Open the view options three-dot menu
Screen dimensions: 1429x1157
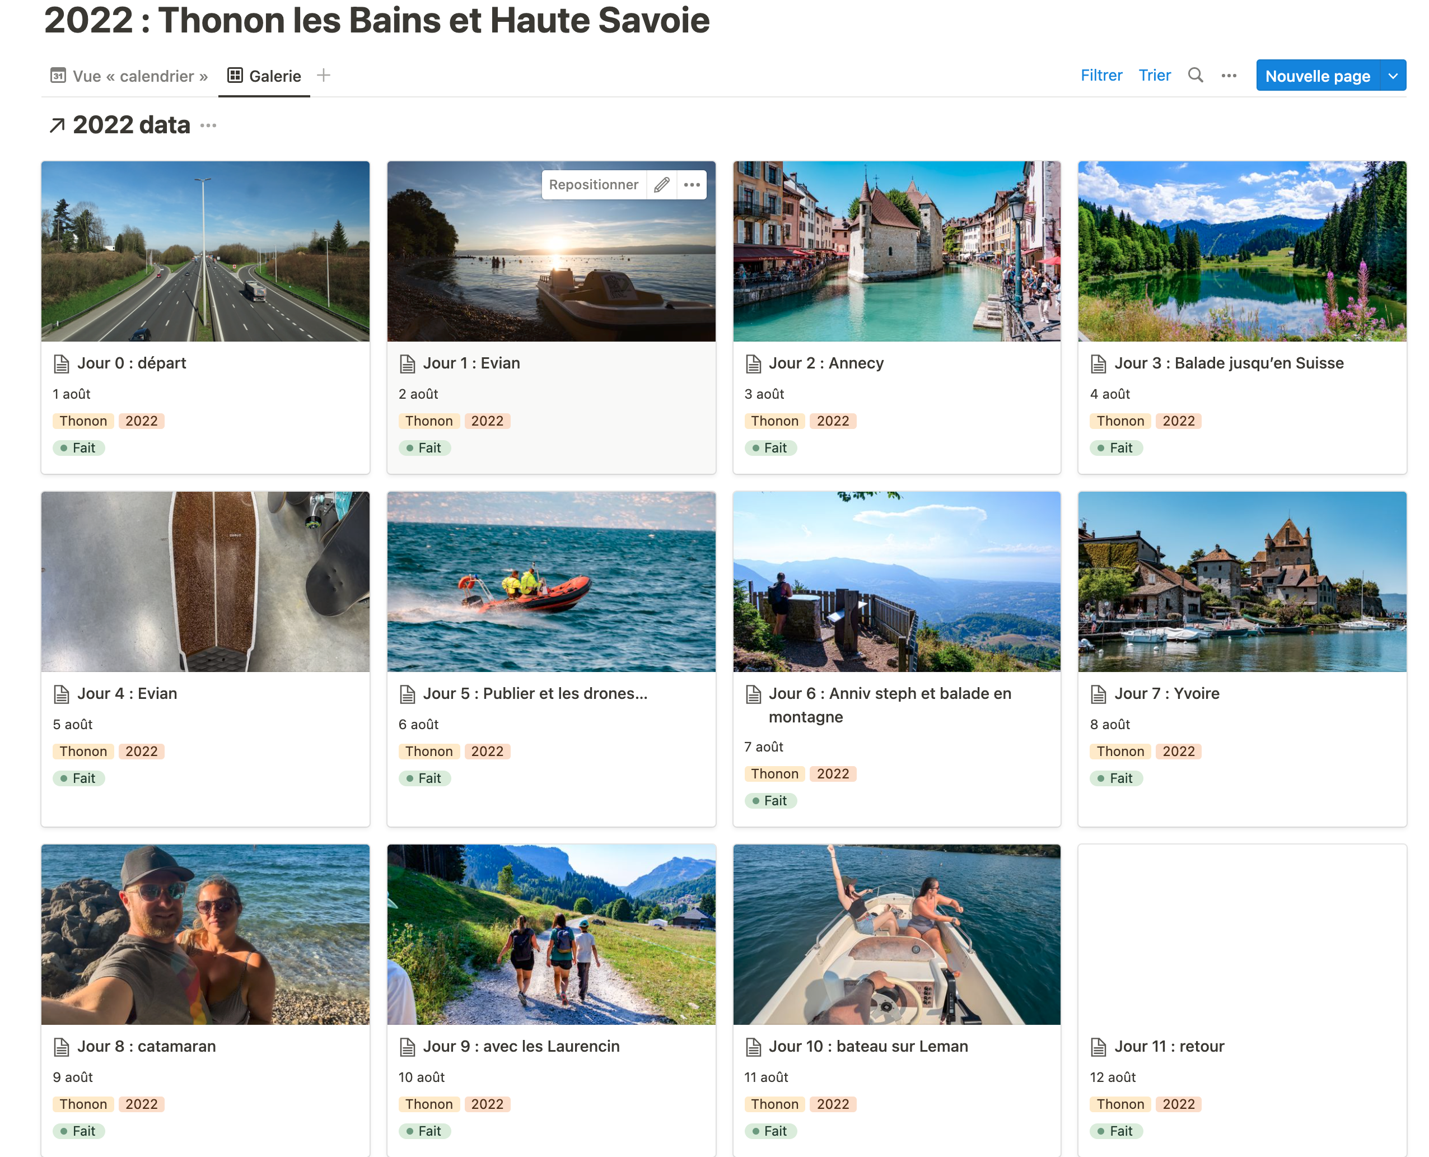(x=1229, y=76)
